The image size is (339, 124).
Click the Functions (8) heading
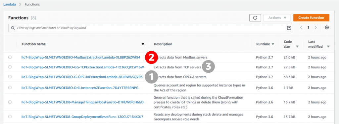click(22, 18)
